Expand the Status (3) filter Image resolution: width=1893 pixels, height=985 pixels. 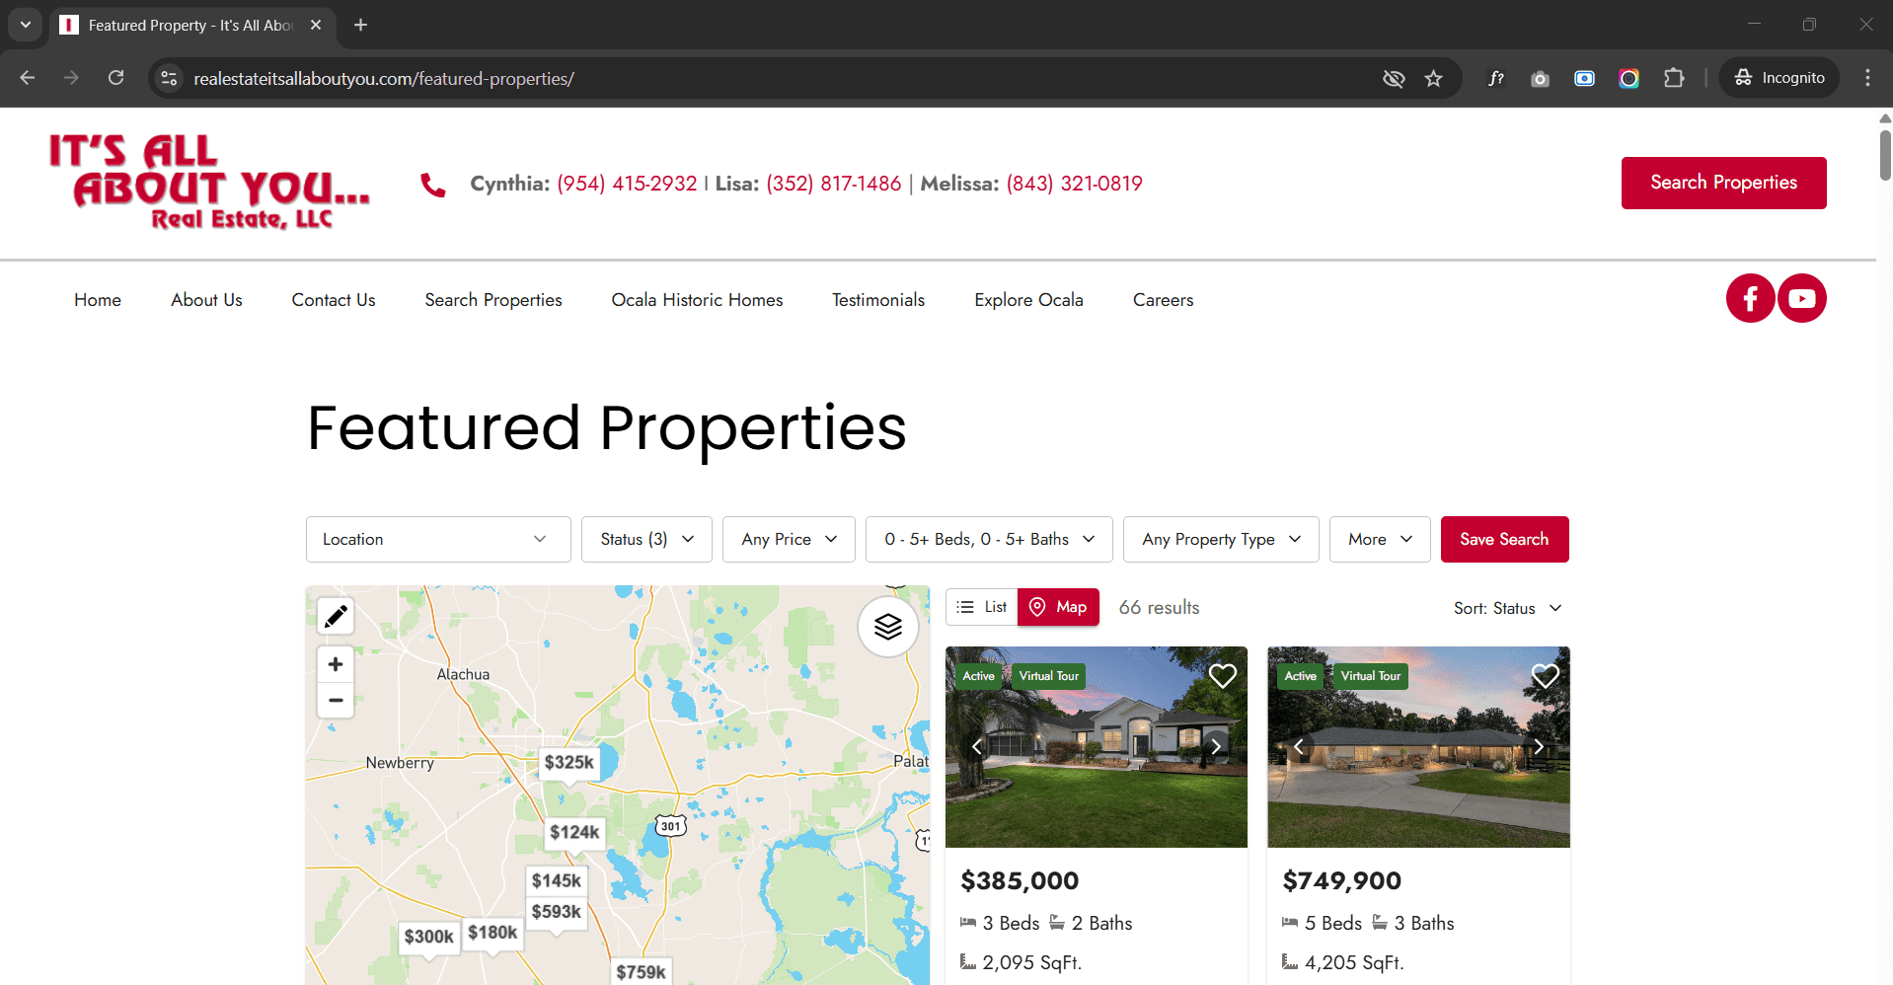coord(646,540)
